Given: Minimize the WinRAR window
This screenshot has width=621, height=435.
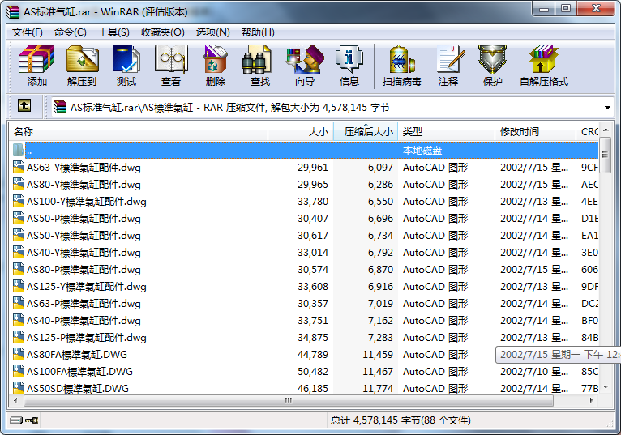Looking at the screenshot, I should pos(543,9).
